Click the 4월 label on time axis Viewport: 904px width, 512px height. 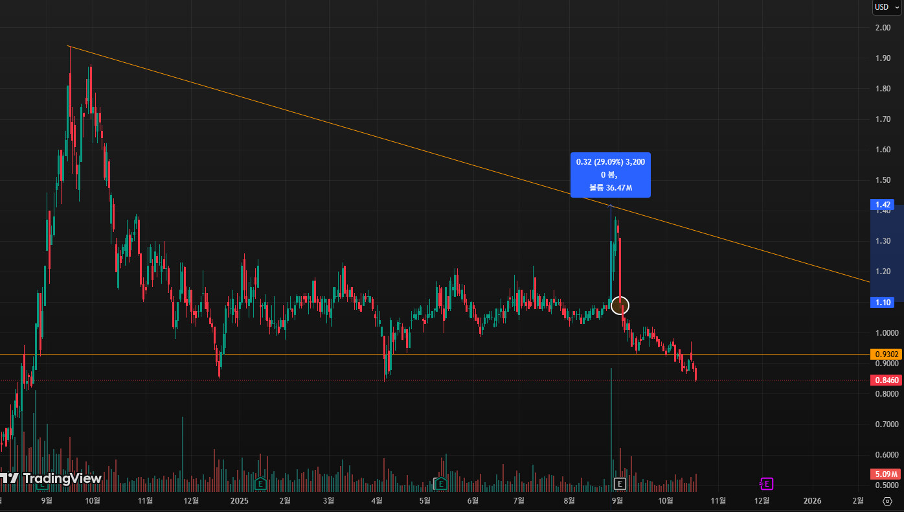(x=377, y=501)
